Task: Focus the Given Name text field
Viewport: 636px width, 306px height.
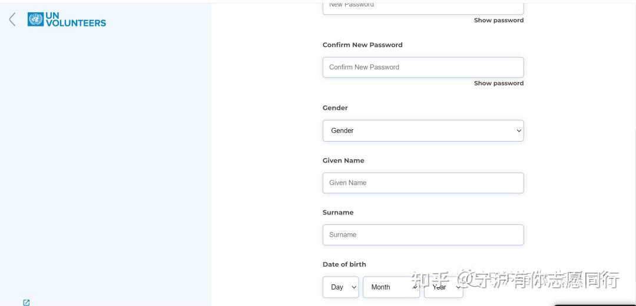Action: pyautogui.click(x=423, y=183)
